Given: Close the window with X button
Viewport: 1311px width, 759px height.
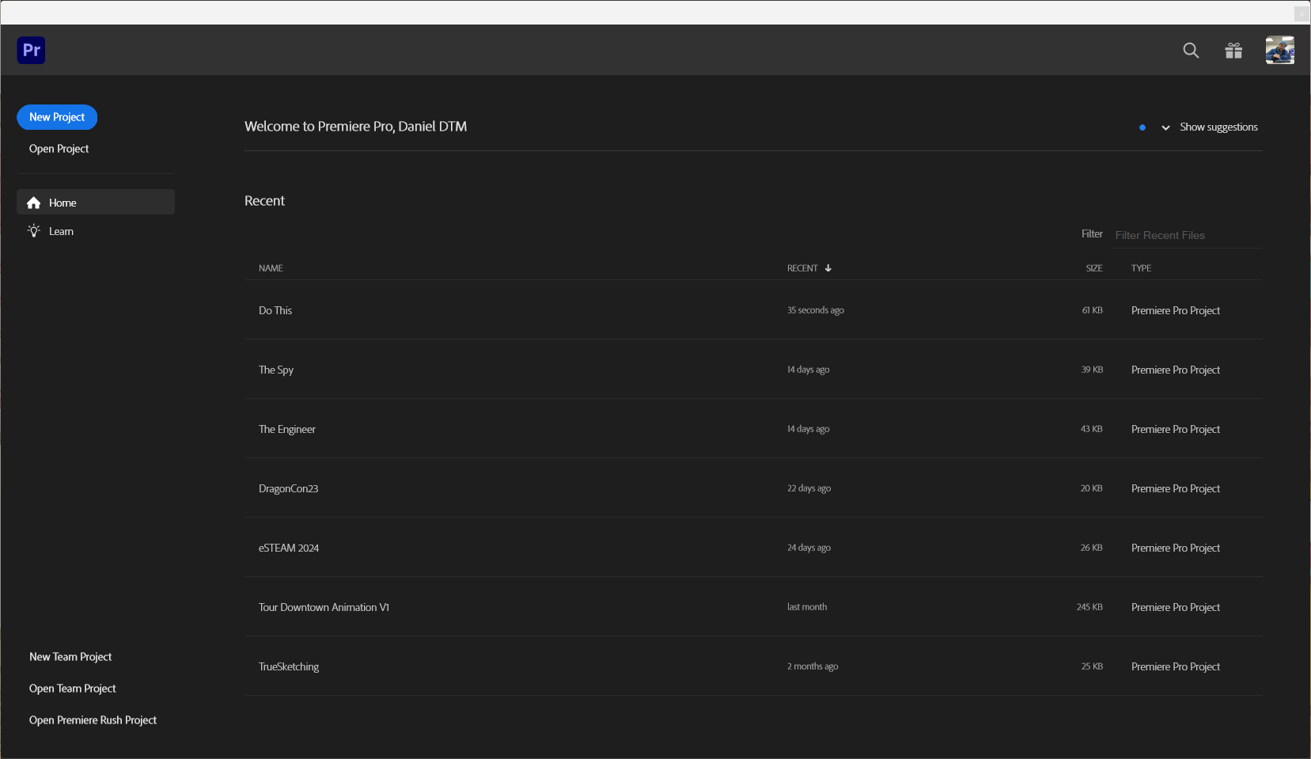Looking at the screenshot, I should [x=1302, y=13].
